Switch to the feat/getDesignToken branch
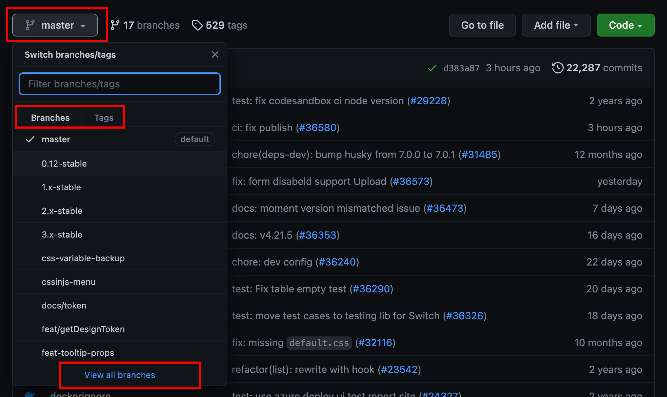The image size is (667, 397). click(x=83, y=329)
